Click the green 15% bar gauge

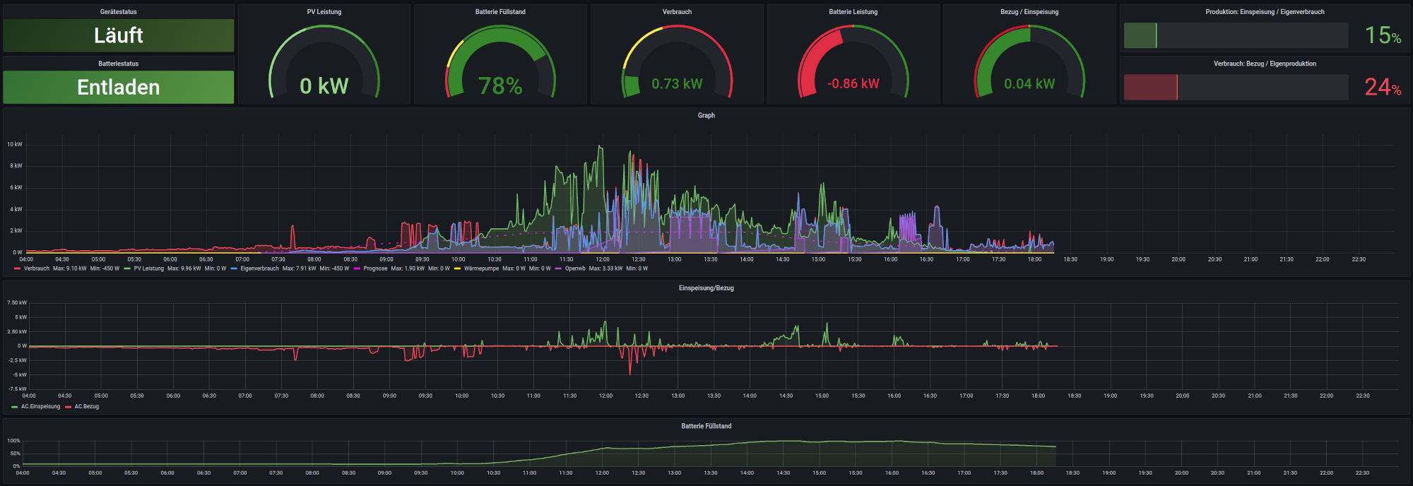pyautogui.click(x=1236, y=35)
